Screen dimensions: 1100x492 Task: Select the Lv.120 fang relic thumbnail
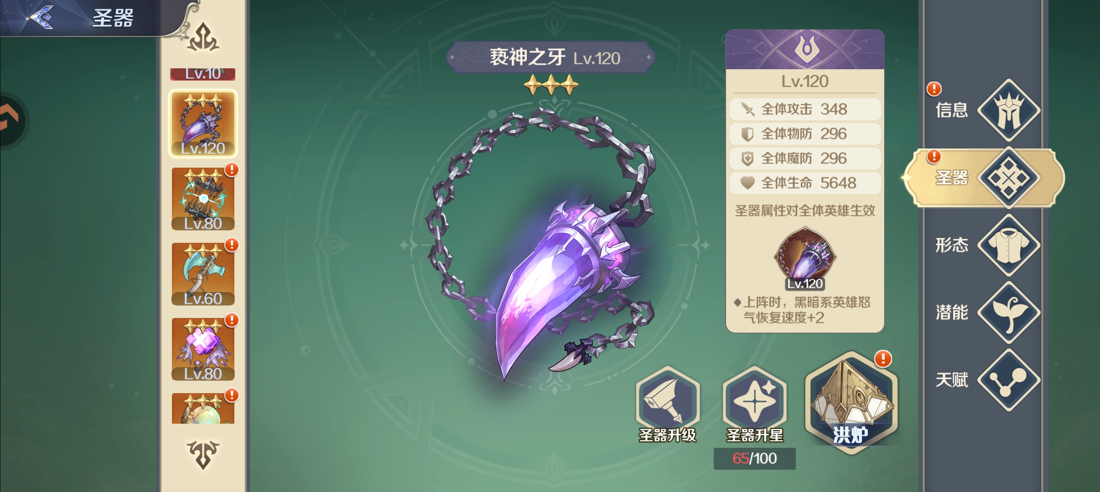point(203,124)
